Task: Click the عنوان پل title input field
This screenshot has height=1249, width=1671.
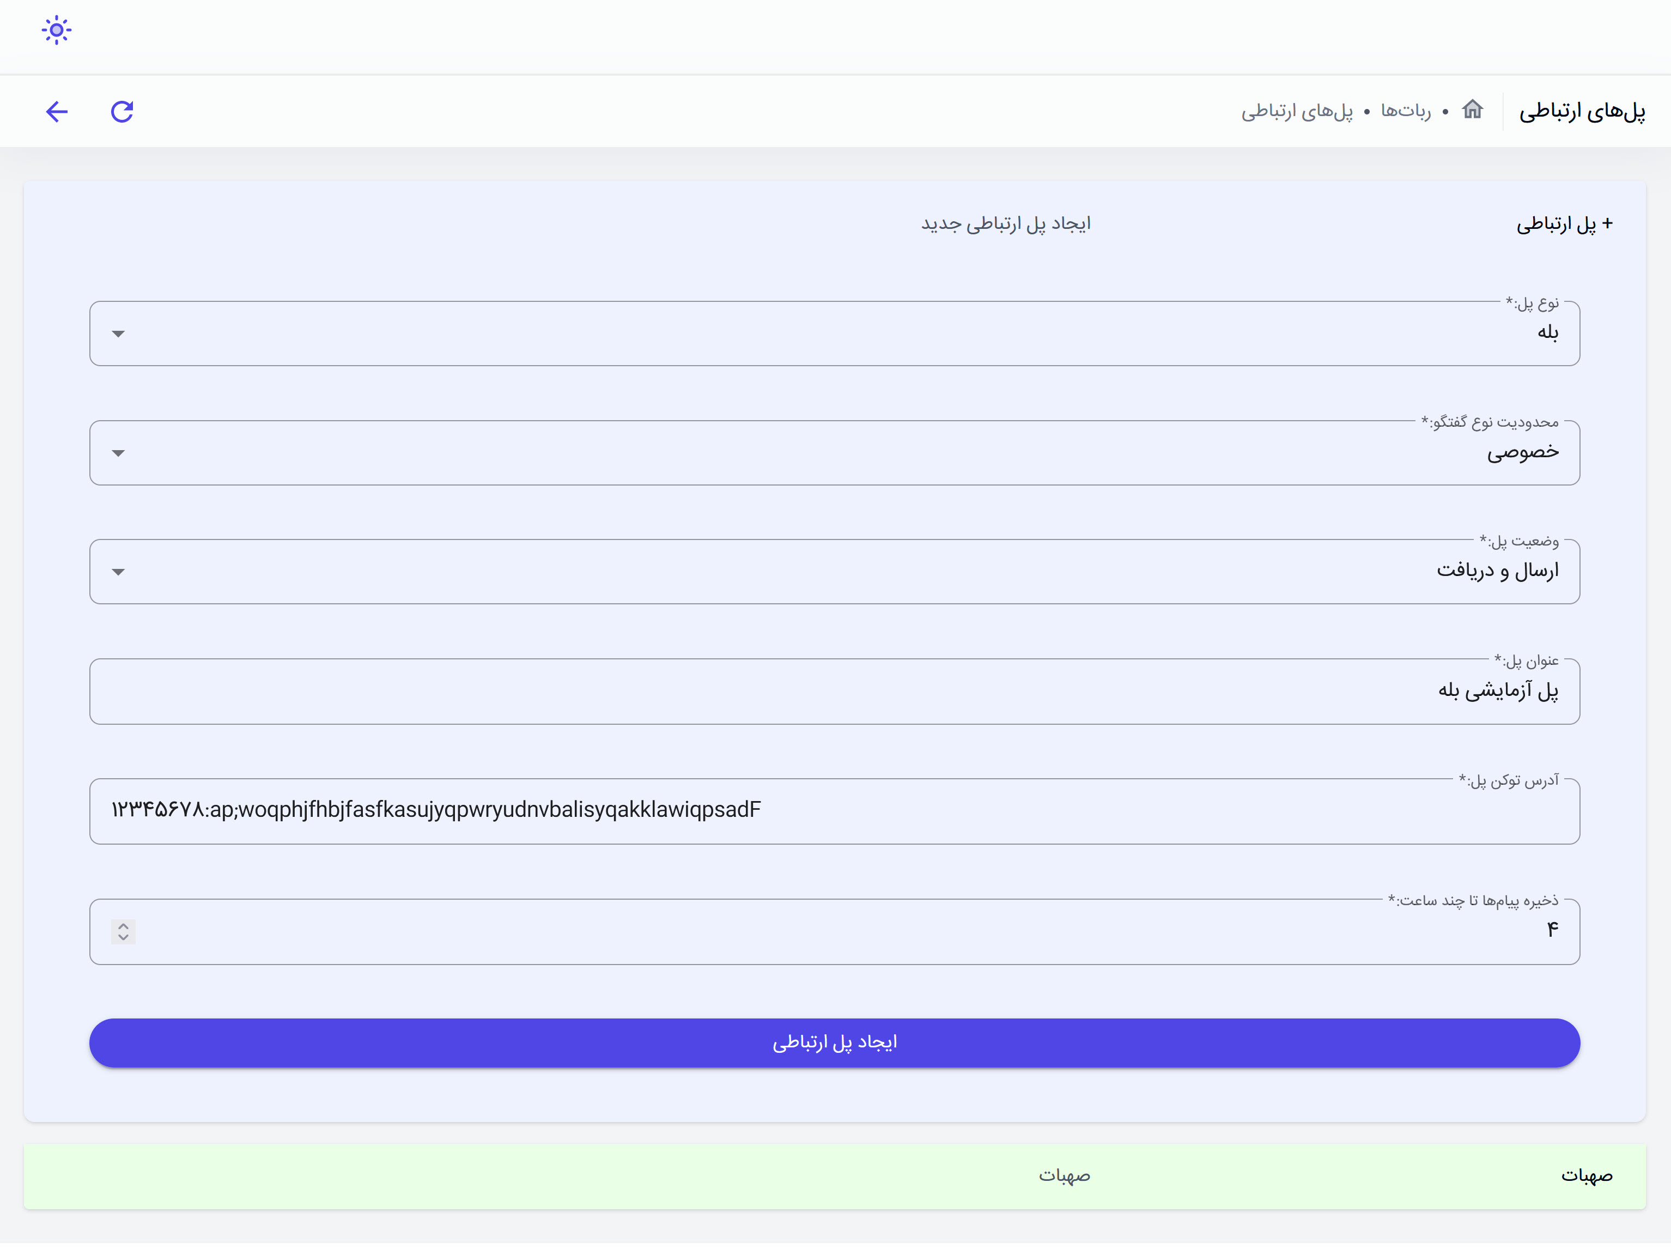Action: coord(834,692)
